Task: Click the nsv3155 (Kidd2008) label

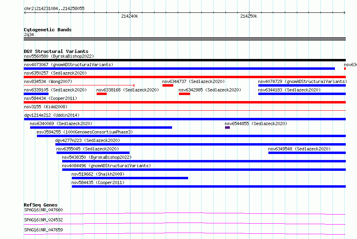Action: click(46, 107)
